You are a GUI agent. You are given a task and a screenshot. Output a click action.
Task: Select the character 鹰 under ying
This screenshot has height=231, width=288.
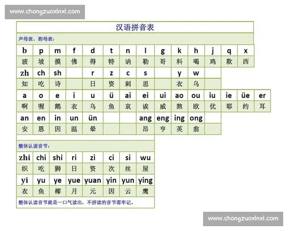145,191
